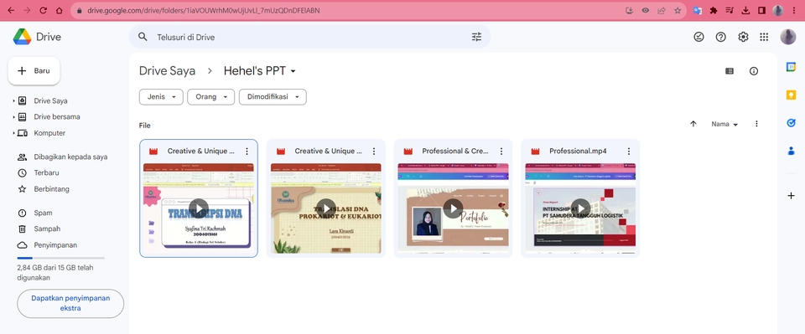Image resolution: width=805 pixels, height=334 pixels.
Task: Open the Nama sort dropdown
Action: point(724,124)
